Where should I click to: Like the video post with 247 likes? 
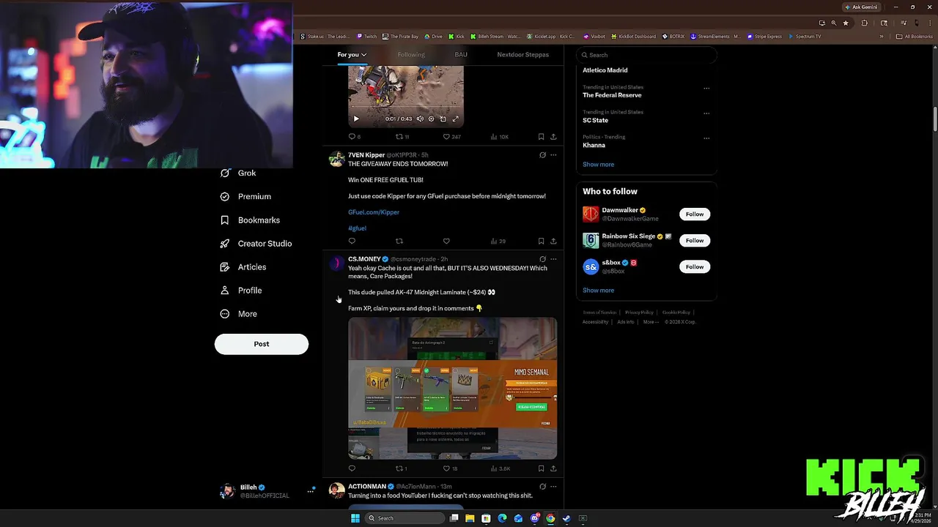click(x=451, y=137)
